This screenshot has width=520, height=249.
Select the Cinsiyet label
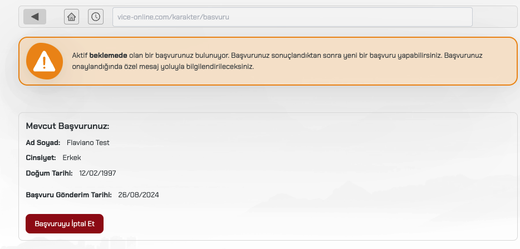(x=41, y=158)
